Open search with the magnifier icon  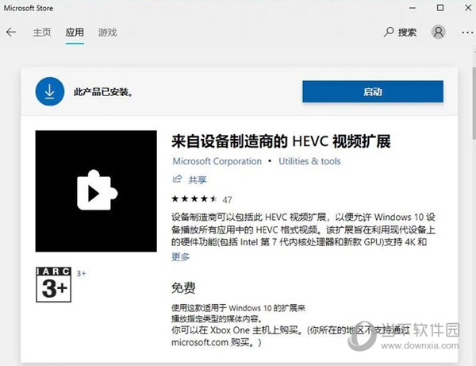389,32
